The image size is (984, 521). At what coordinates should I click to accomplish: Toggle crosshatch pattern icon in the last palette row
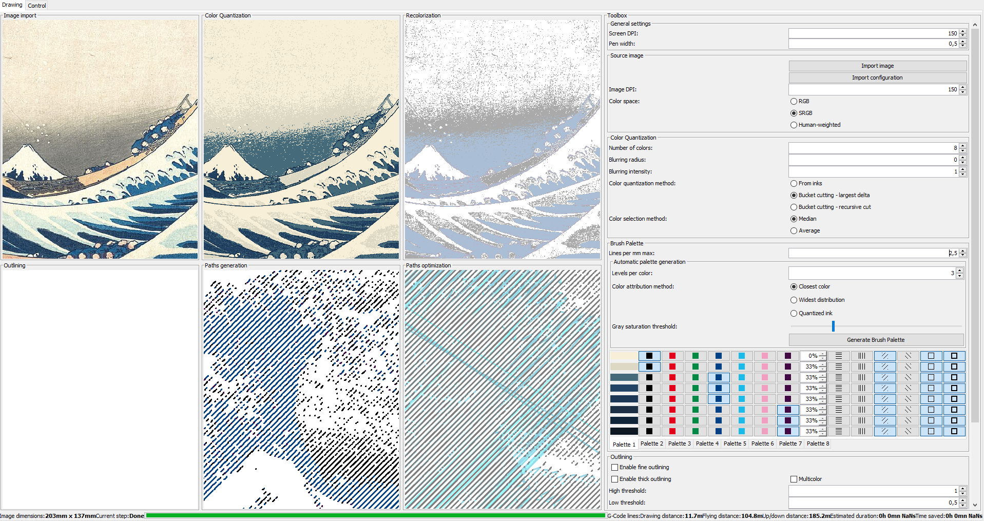884,431
